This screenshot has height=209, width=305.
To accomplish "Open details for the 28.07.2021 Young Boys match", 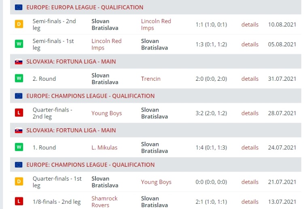I will (x=250, y=113).
